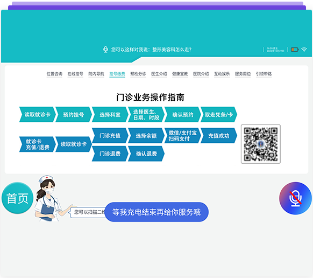The width and height of the screenshot is (313, 278).
Task: Open the 位置咨询 tab
Action: click(x=54, y=74)
